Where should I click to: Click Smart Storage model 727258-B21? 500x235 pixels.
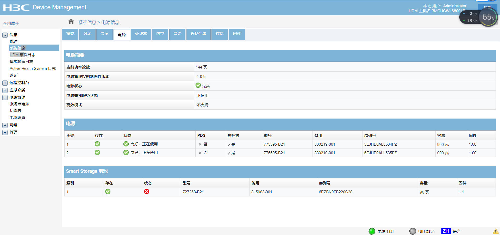point(193,192)
